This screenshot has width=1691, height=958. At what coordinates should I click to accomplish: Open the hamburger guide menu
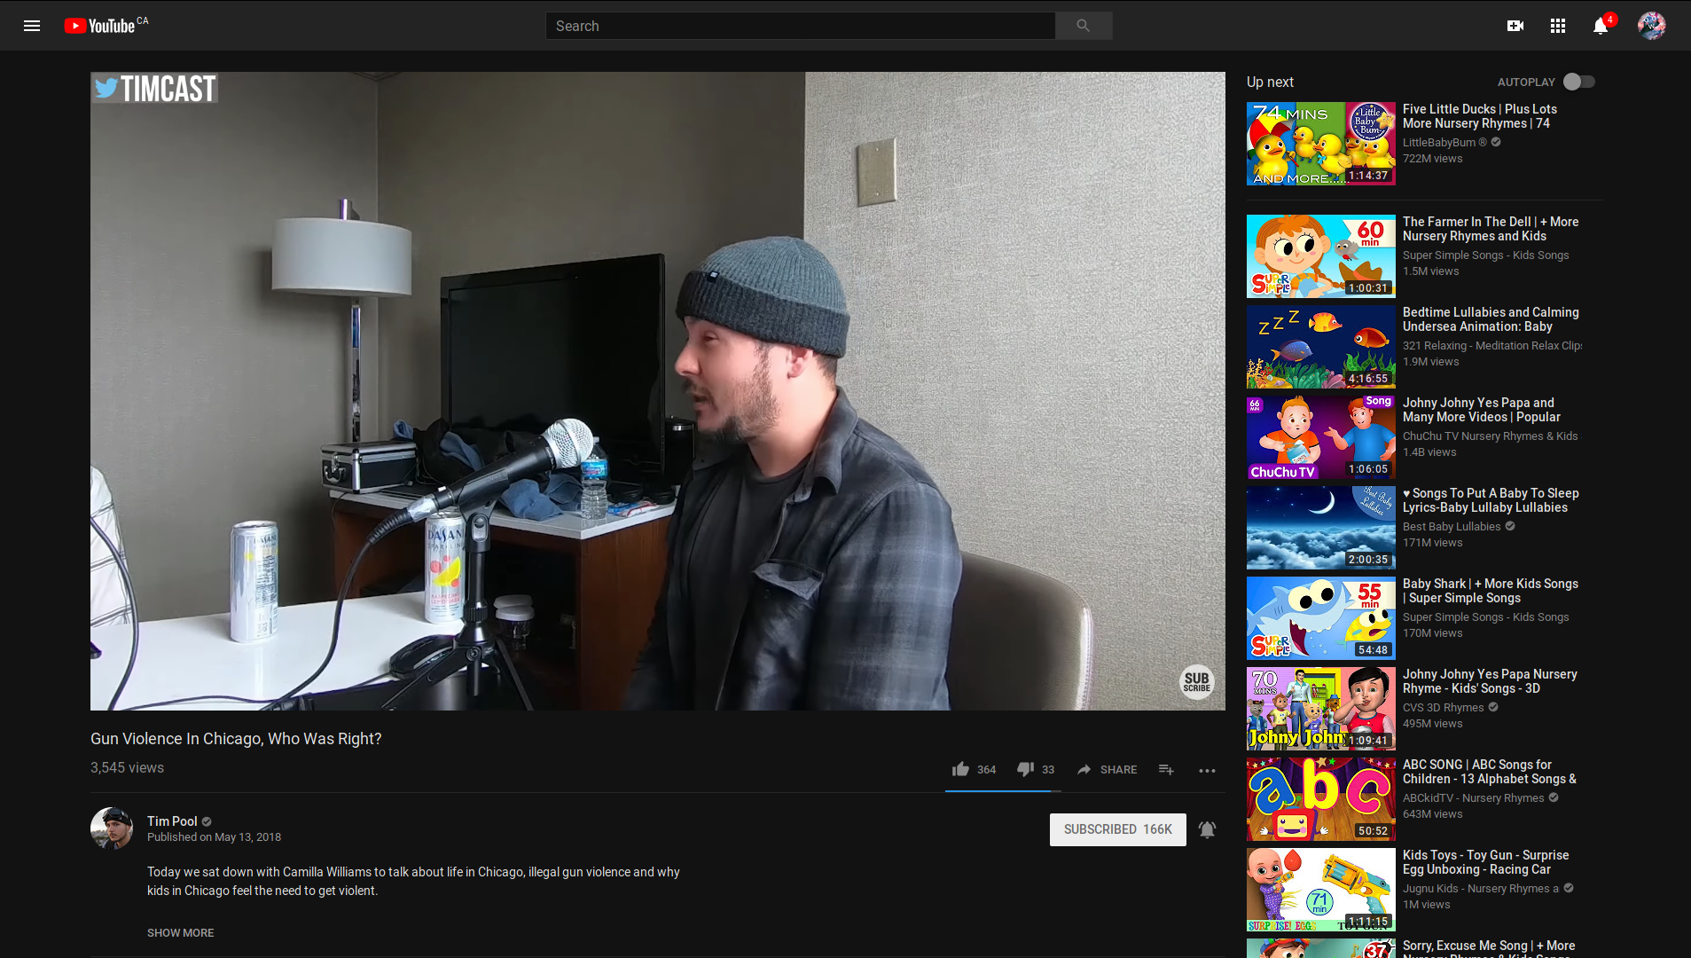pos(32,26)
